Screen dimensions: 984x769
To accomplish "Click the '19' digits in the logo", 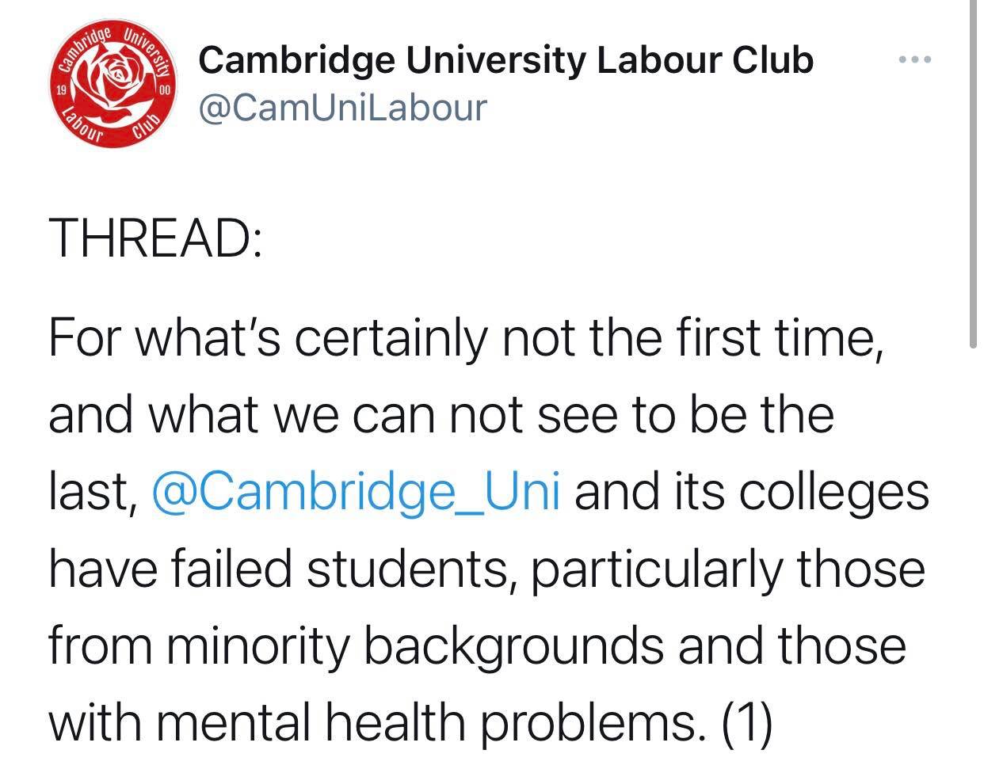I will 59,89.
